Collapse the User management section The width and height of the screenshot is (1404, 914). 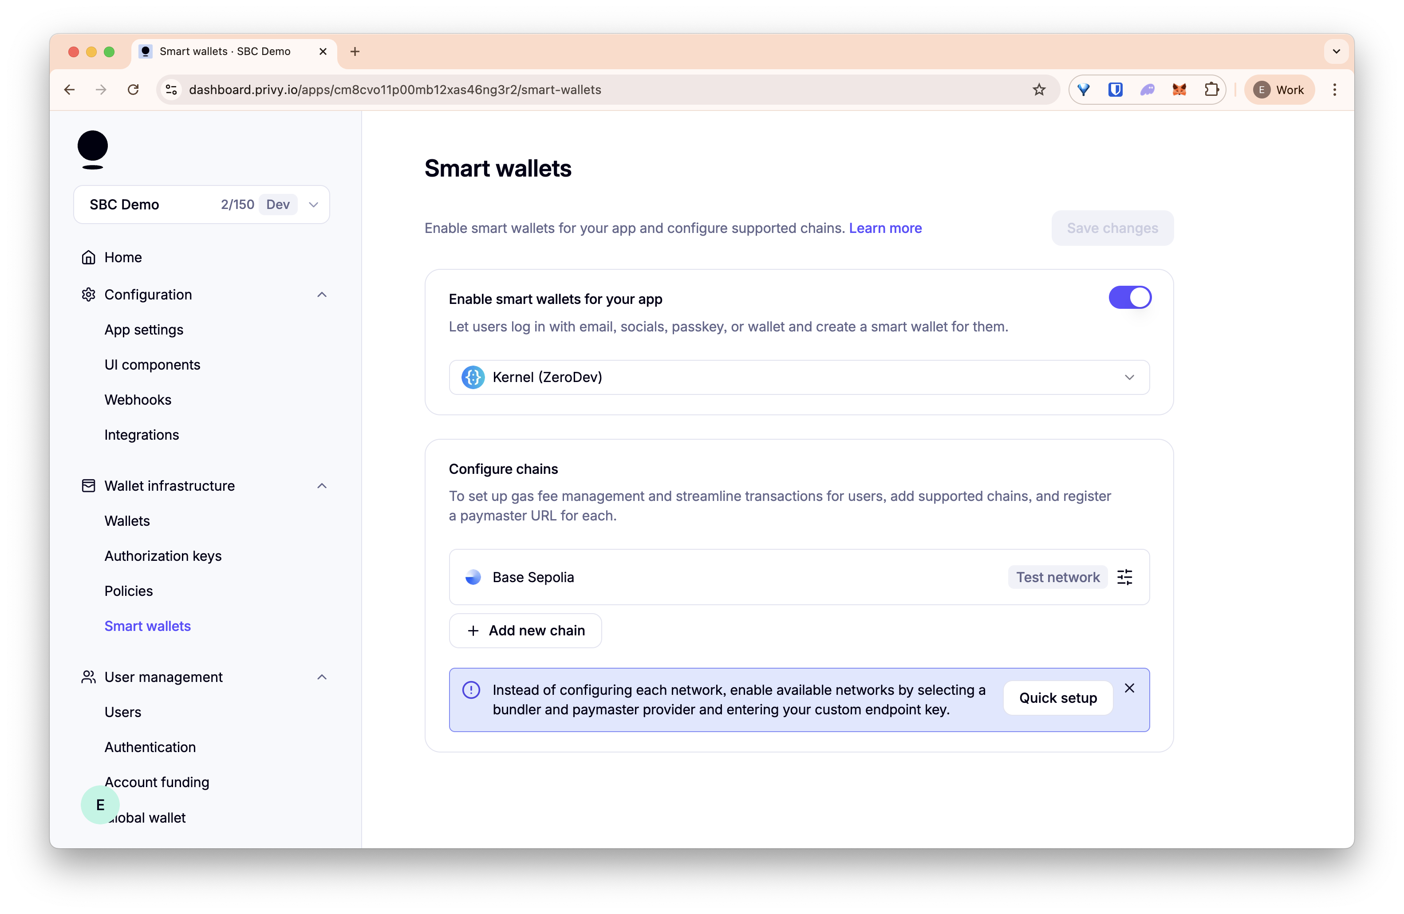click(322, 677)
